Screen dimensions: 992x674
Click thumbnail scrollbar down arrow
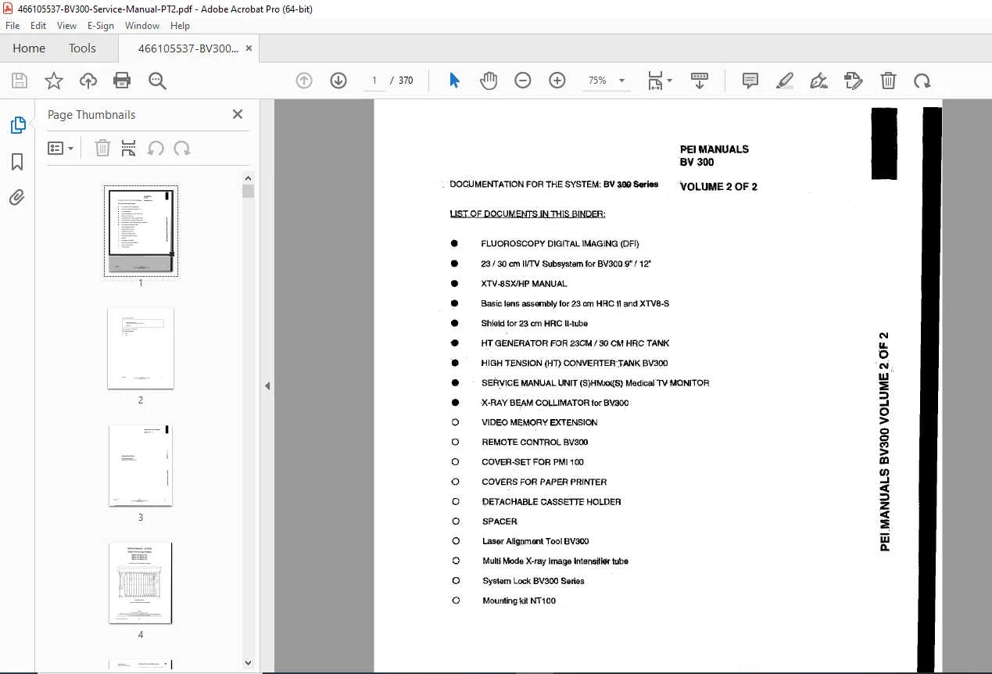[249, 662]
